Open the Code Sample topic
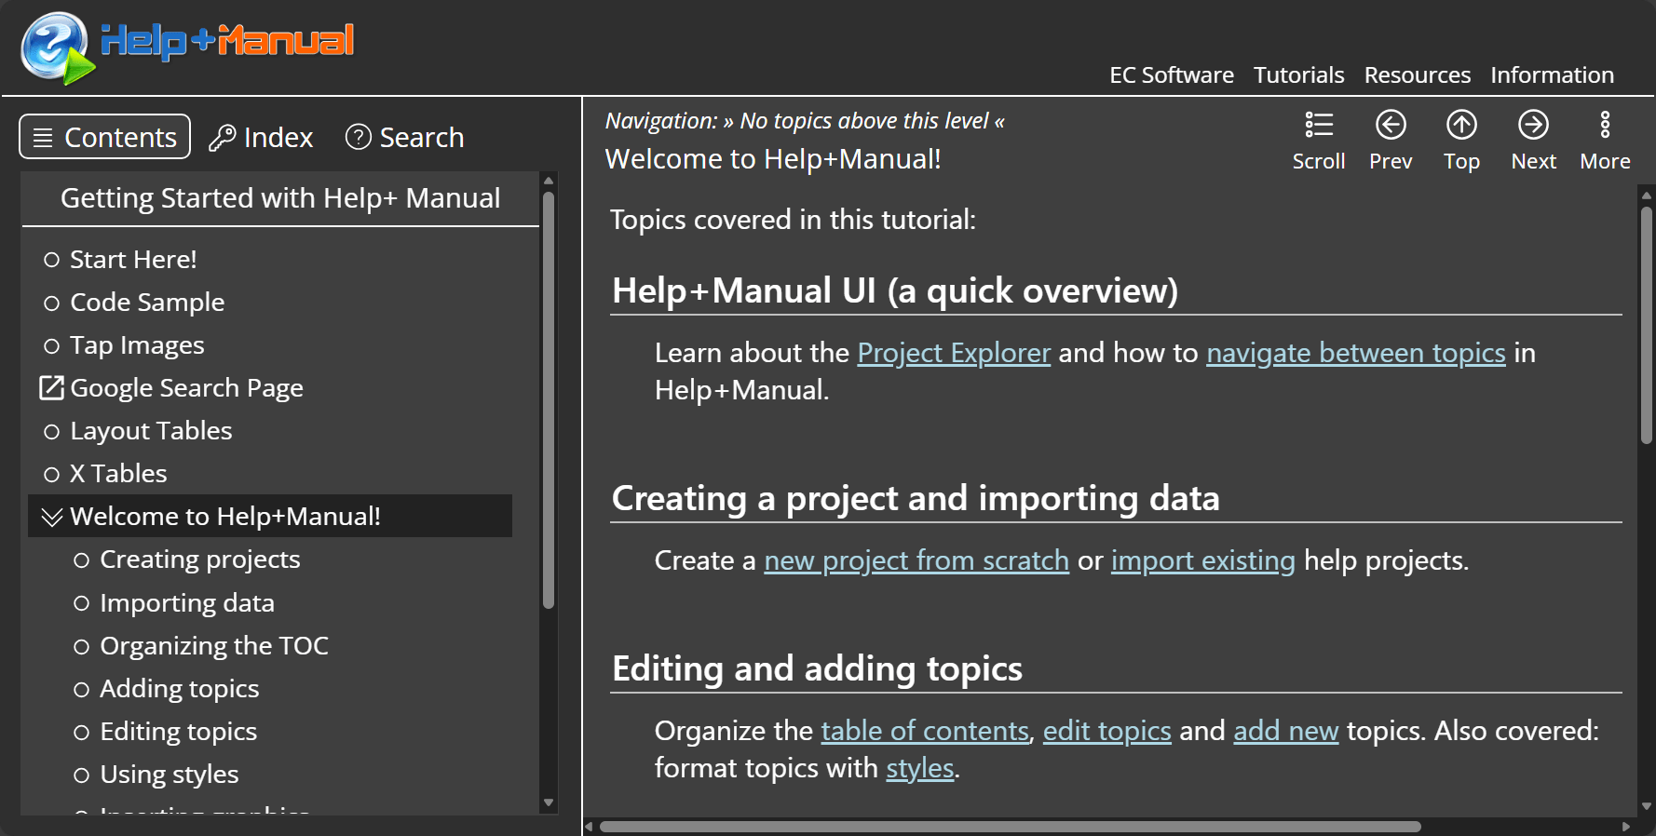Screen dimensions: 1656x836 pos(147,303)
